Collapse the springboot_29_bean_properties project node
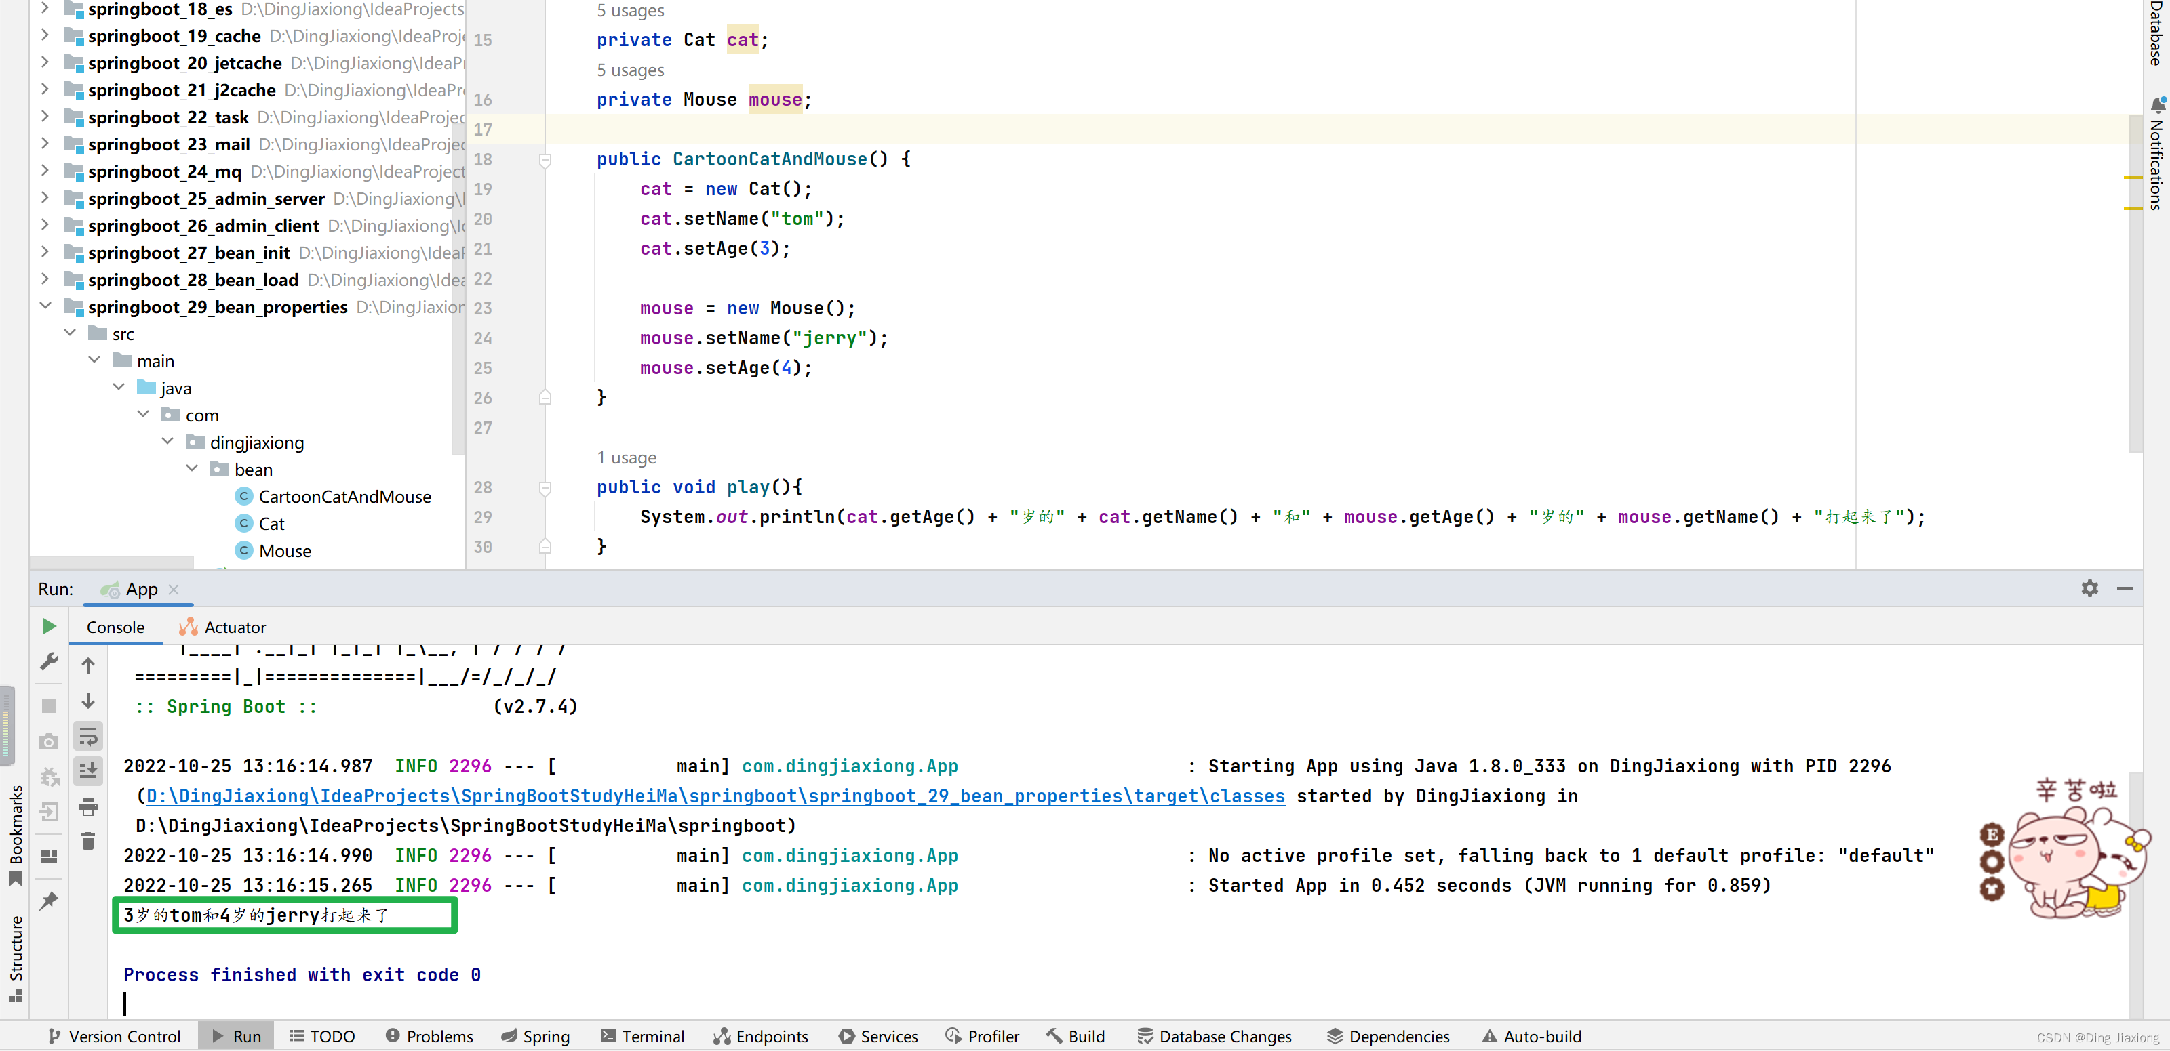Screen dimensions: 2170x1051 click(45, 306)
